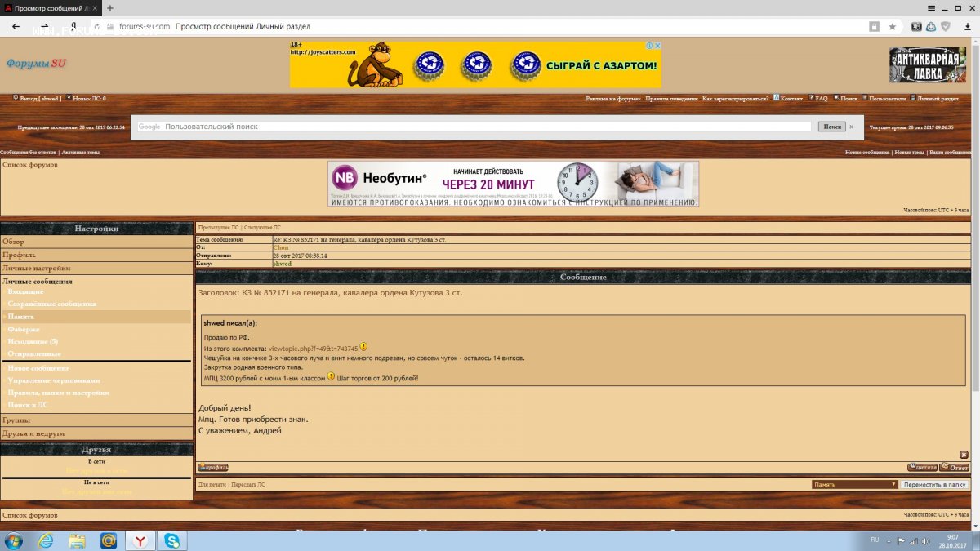
Task: Open Исходящие (5) folder
Action: pos(33,341)
